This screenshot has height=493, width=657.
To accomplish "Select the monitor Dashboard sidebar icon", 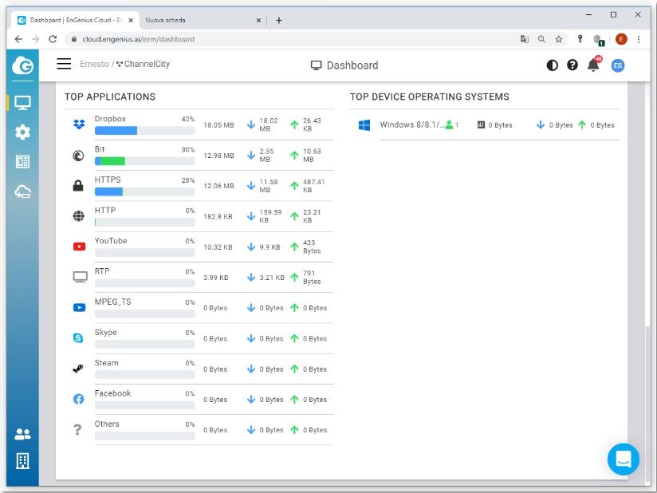I will point(22,103).
